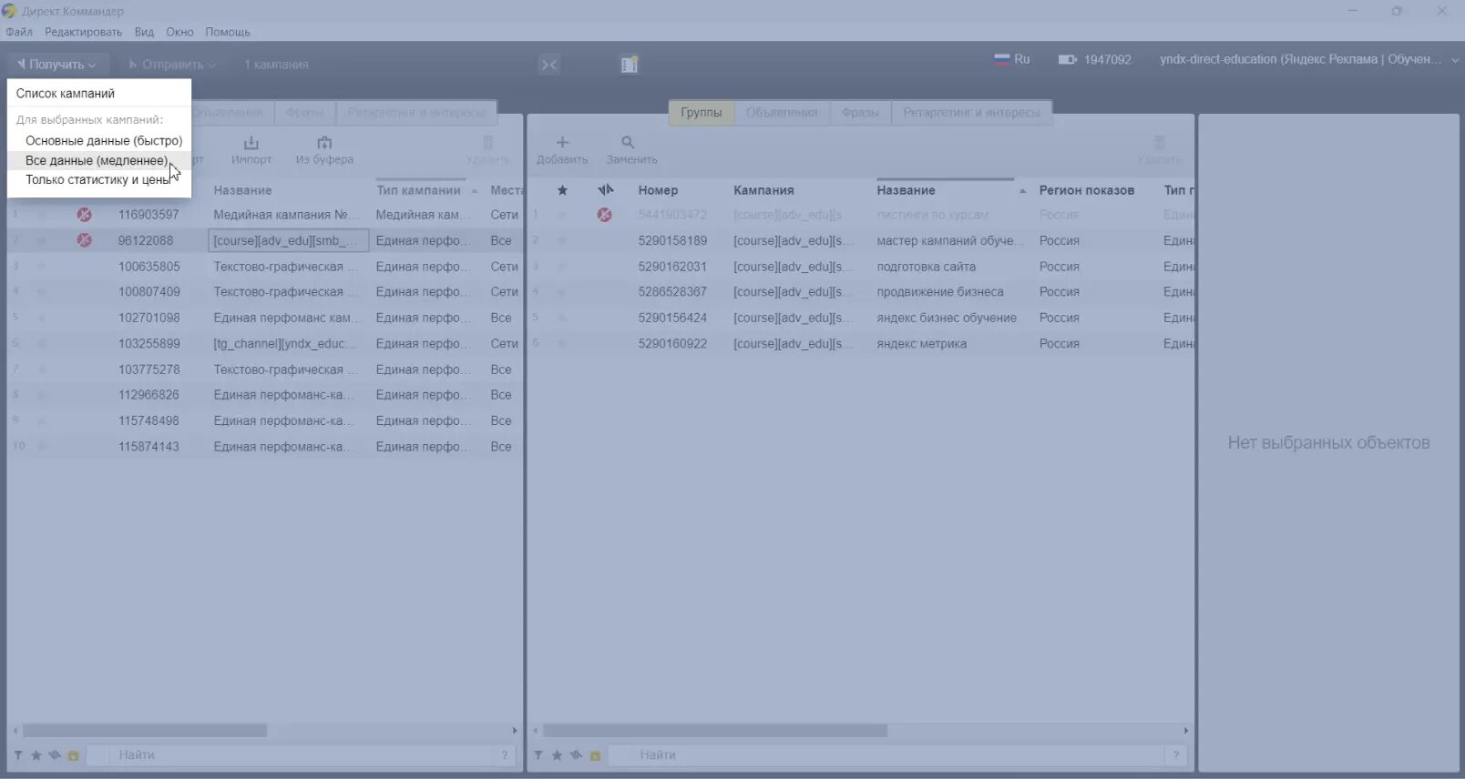Switch to the Группы tab
This screenshot has width=1465, height=779.
point(701,112)
